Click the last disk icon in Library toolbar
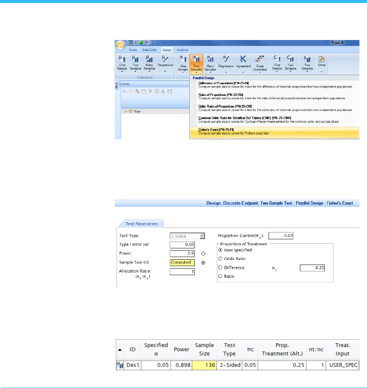367x388 pixels. [170, 91]
